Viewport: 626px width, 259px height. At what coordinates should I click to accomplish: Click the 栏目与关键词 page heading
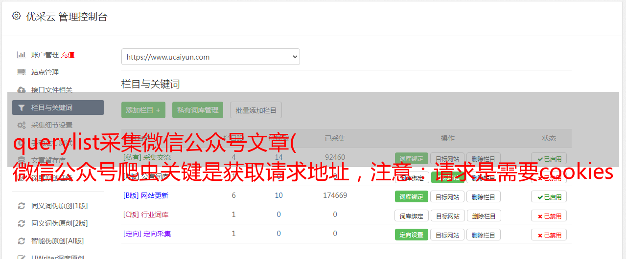151,84
